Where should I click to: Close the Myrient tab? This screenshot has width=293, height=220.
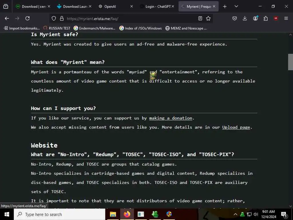[x=214, y=7]
